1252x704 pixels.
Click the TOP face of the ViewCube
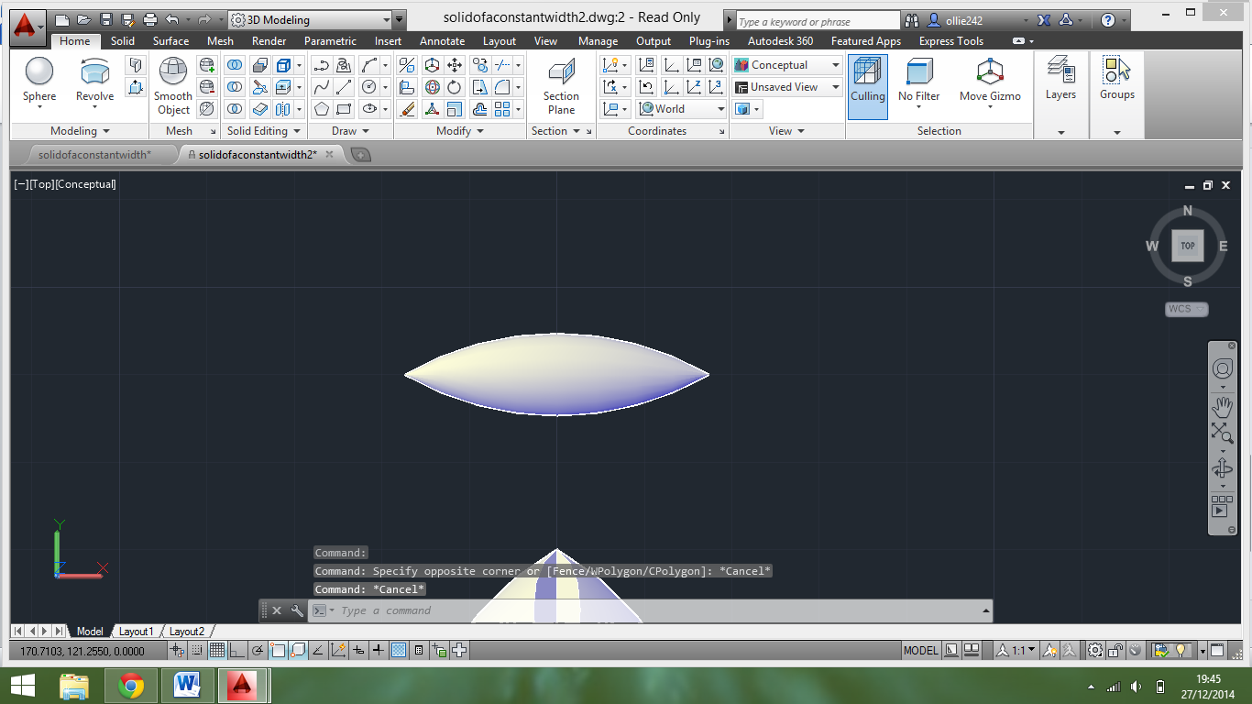click(1187, 246)
